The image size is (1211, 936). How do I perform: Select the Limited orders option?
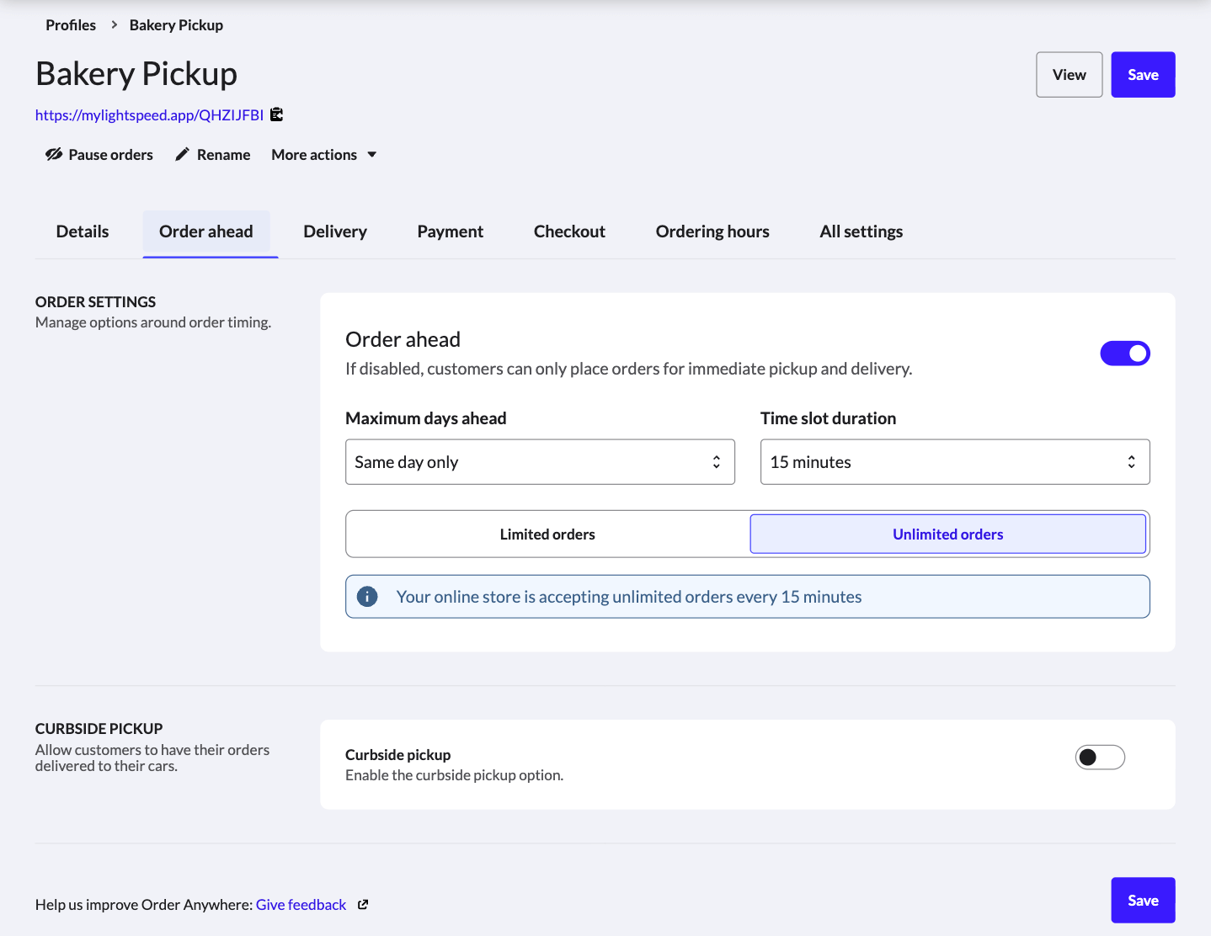click(547, 534)
